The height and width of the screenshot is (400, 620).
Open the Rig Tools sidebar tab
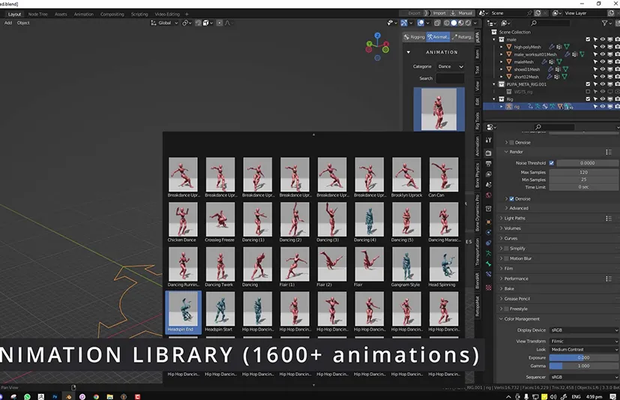(478, 121)
